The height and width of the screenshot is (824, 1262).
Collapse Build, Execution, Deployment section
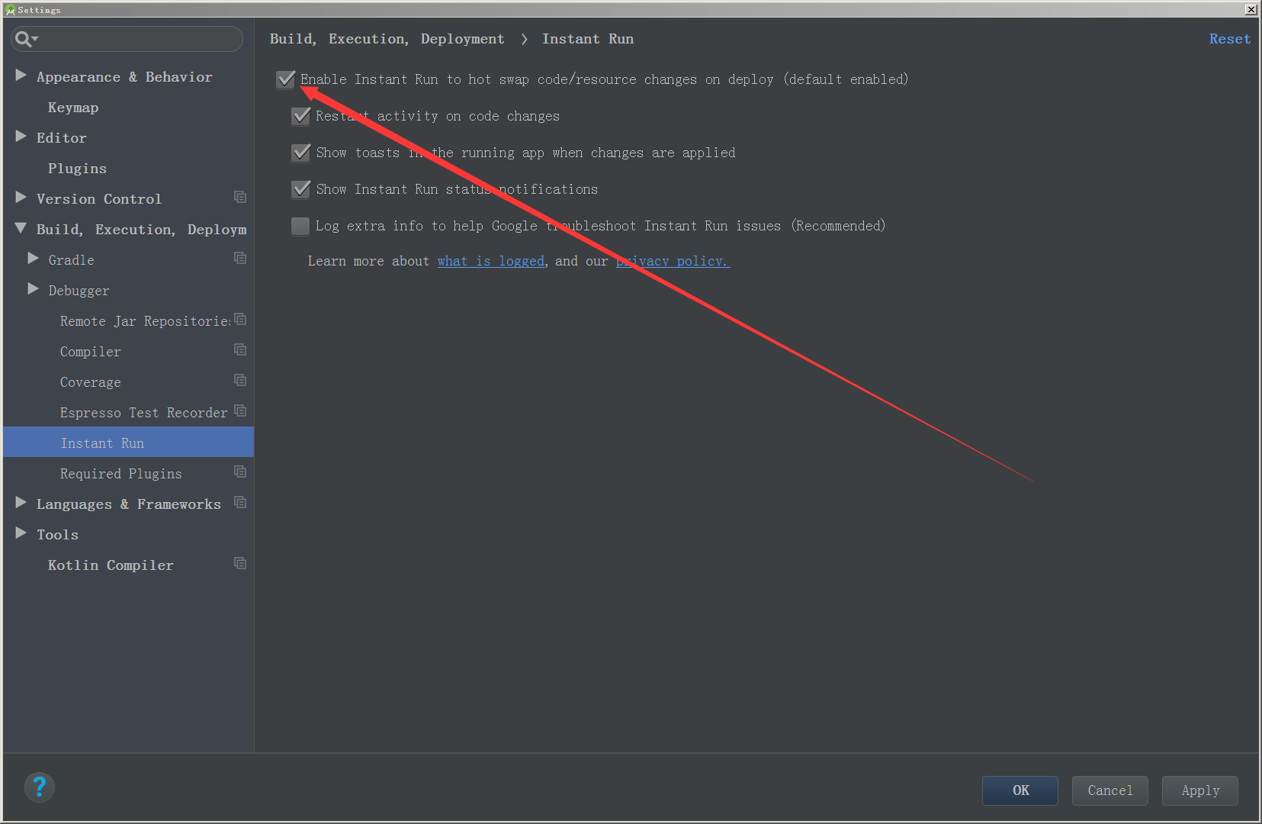pyautogui.click(x=21, y=229)
